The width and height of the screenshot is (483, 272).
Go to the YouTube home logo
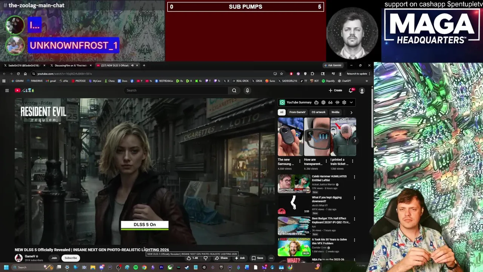coord(25,90)
